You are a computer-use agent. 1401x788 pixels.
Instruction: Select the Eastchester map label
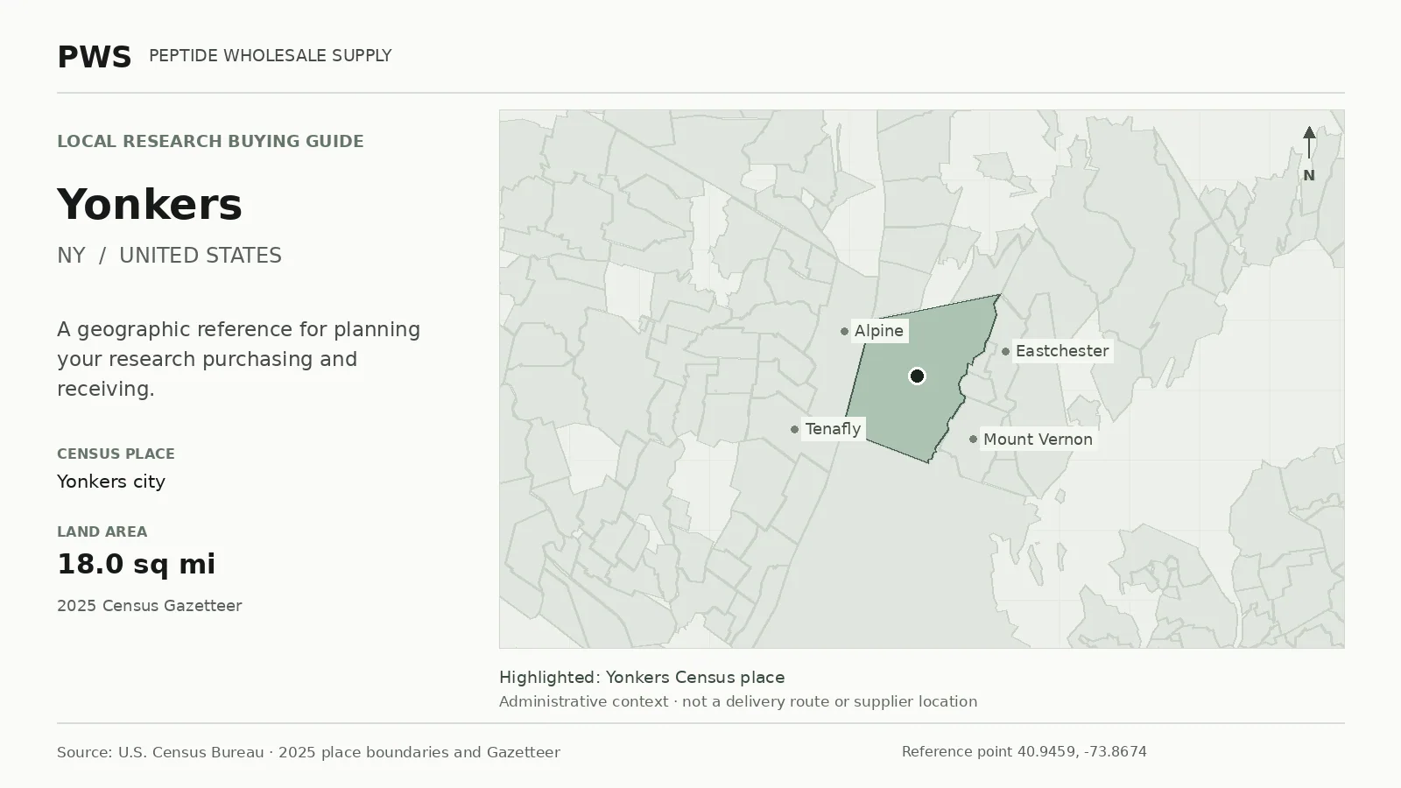click(x=1062, y=351)
